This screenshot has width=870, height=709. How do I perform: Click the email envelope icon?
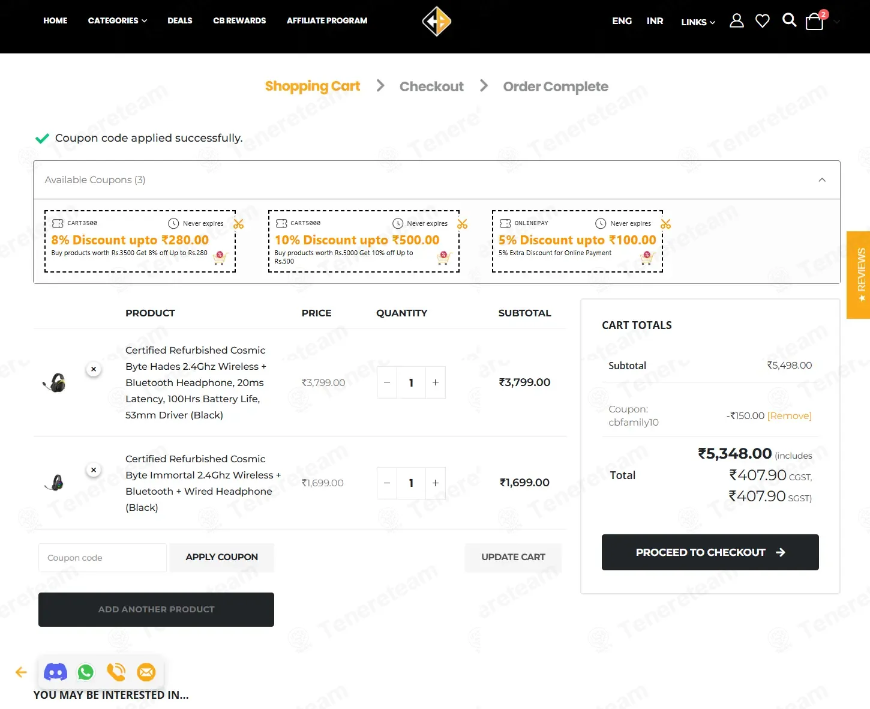[x=146, y=672]
